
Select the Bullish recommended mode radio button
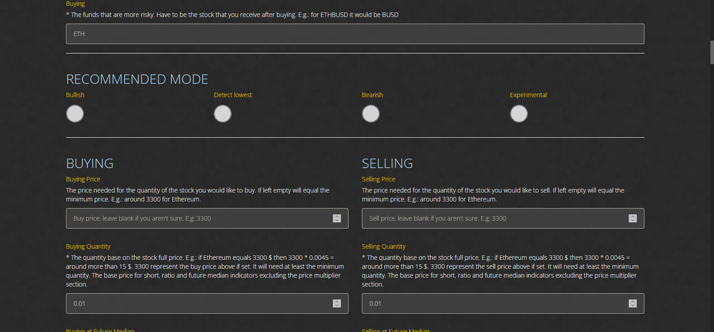(x=75, y=114)
